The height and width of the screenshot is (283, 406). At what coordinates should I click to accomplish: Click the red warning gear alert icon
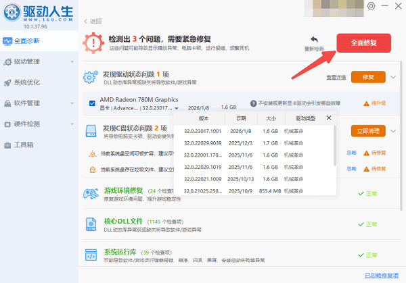93,43
